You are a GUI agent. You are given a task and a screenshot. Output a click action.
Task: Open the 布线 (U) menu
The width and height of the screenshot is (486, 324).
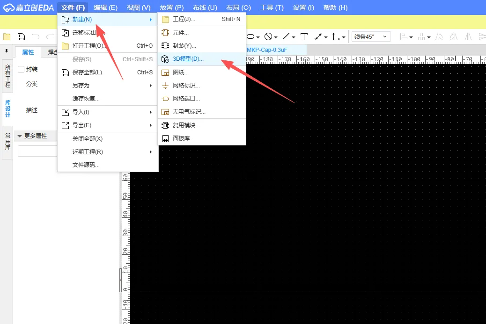(205, 7)
